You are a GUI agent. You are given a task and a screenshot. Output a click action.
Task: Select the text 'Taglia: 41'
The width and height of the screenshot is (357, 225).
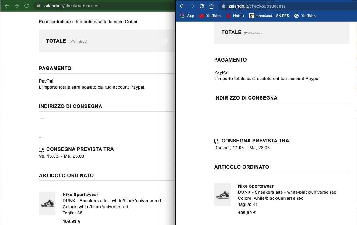point(248,204)
